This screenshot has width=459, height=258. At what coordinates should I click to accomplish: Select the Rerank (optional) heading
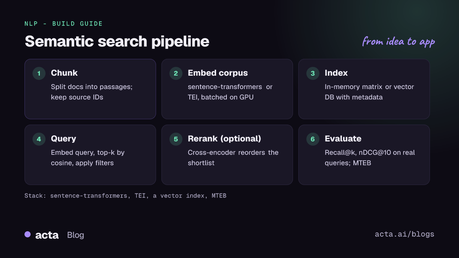(225, 139)
